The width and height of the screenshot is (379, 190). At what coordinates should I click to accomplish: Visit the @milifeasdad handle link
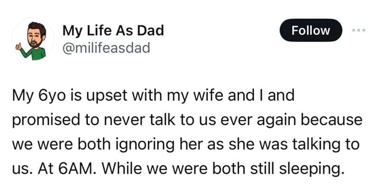click(x=106, y=48)
